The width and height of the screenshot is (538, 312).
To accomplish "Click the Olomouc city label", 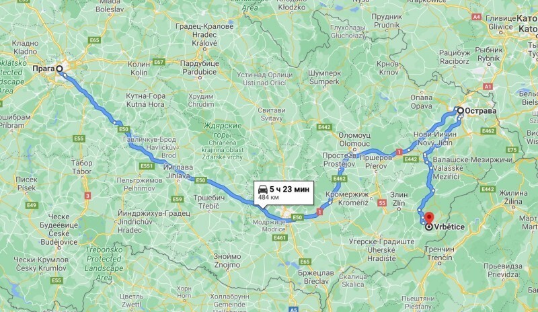I will [x=354, y=139].
